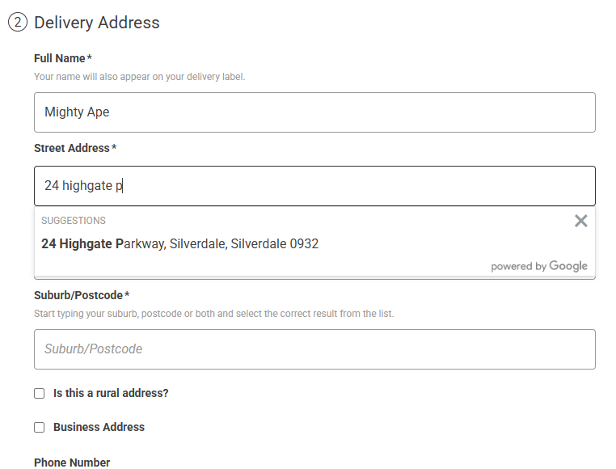
Task: Click the Full Name label text
Action: coord(59,58)
